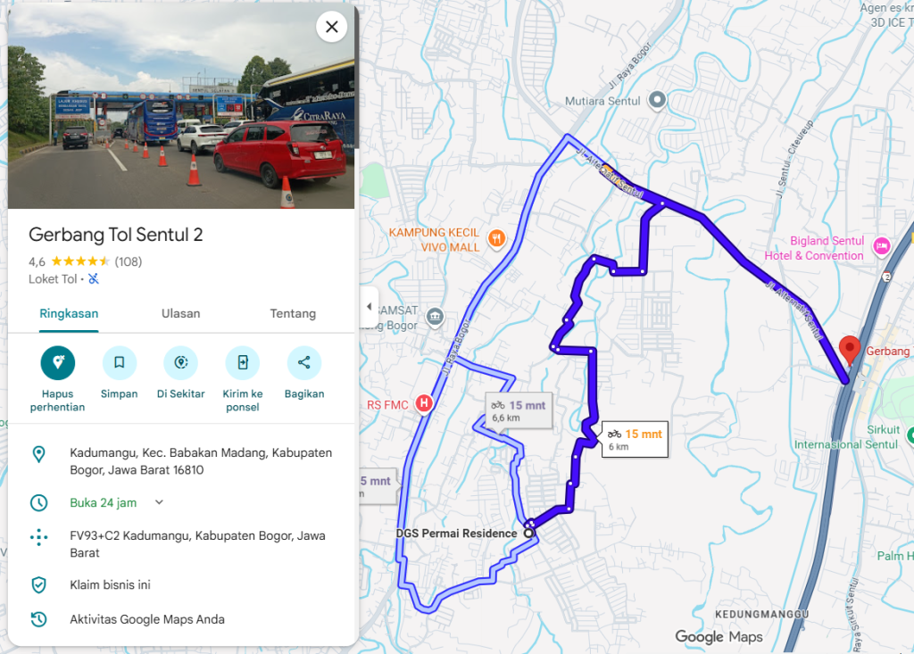914x654 pixels.
Task: Click the RS FMC hospital marker
Action: pos(424,403)
